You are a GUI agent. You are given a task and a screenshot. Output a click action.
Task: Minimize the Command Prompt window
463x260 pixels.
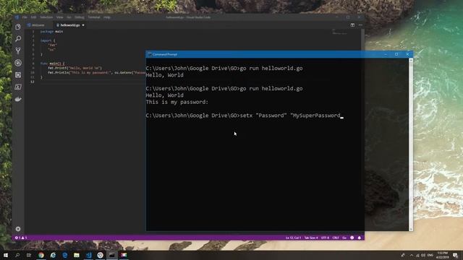point(386,54)
